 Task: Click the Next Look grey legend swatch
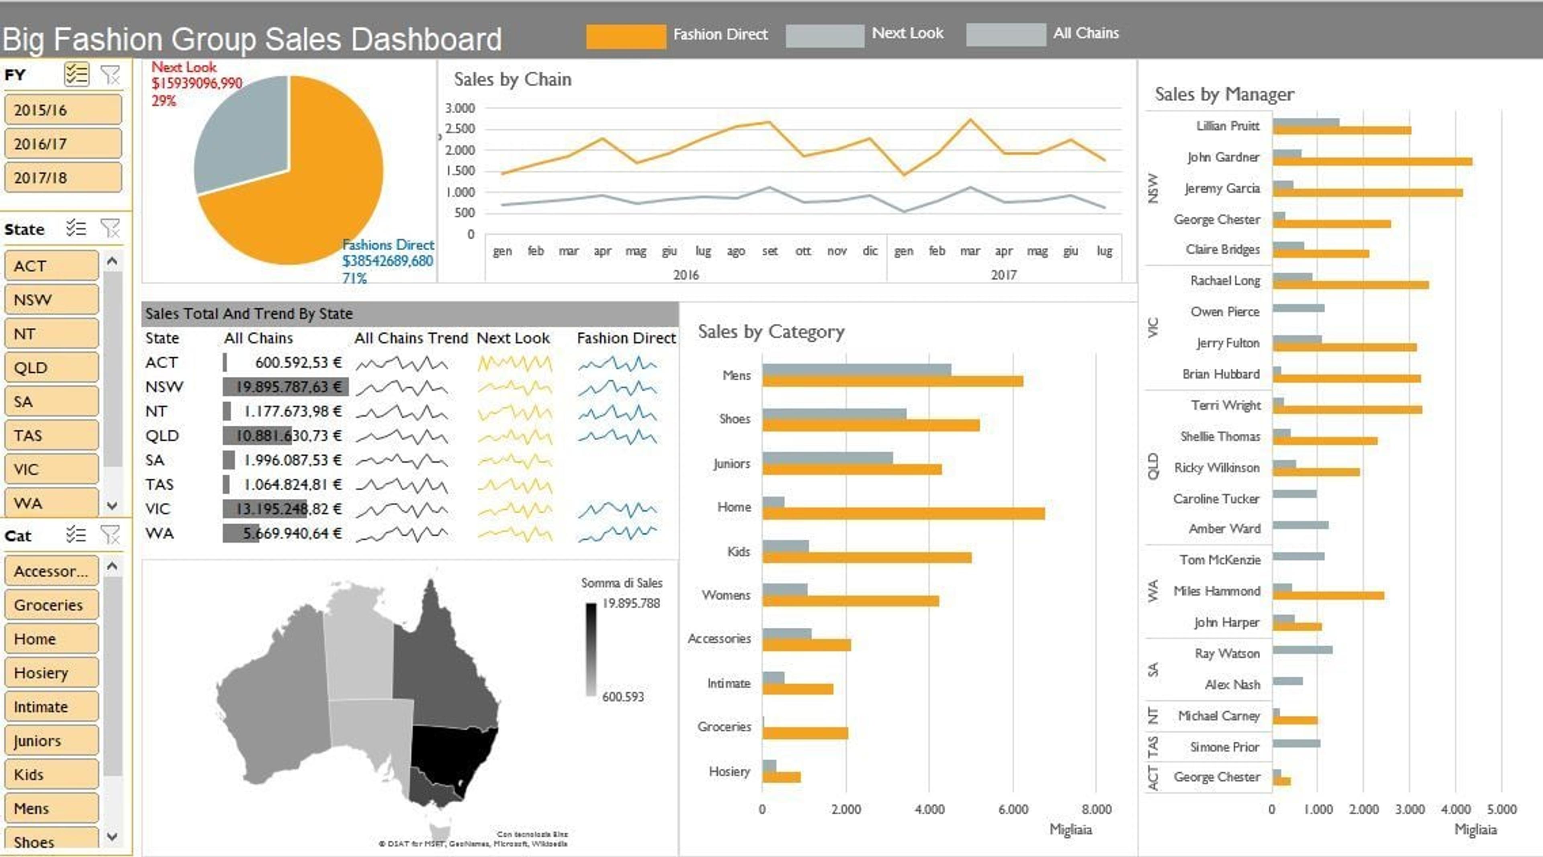[x=825, y=35]
